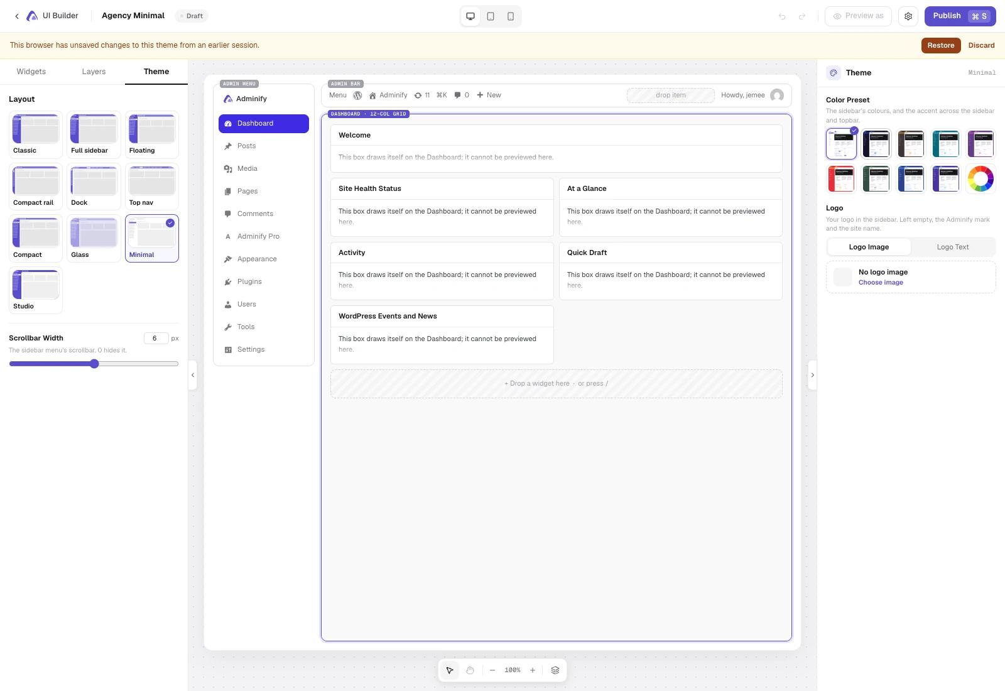Redo the last change
Screen dimensions: 1005x691
802,16
